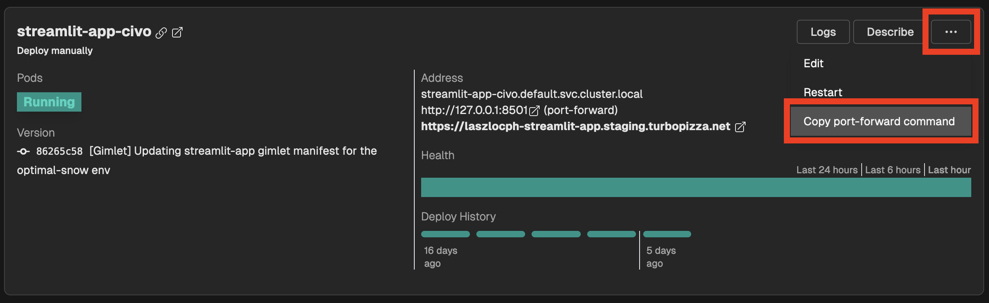Click the streamlit-app-civo title
Image resolution: width=989 pixels, height=303 pixels.
84,31
